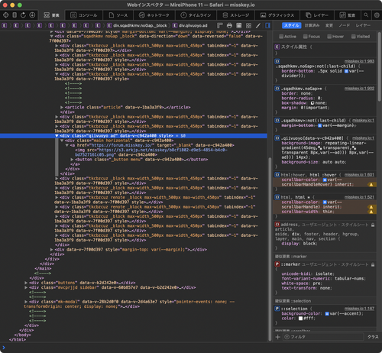Add a new style rule with plus

(278, 337)
